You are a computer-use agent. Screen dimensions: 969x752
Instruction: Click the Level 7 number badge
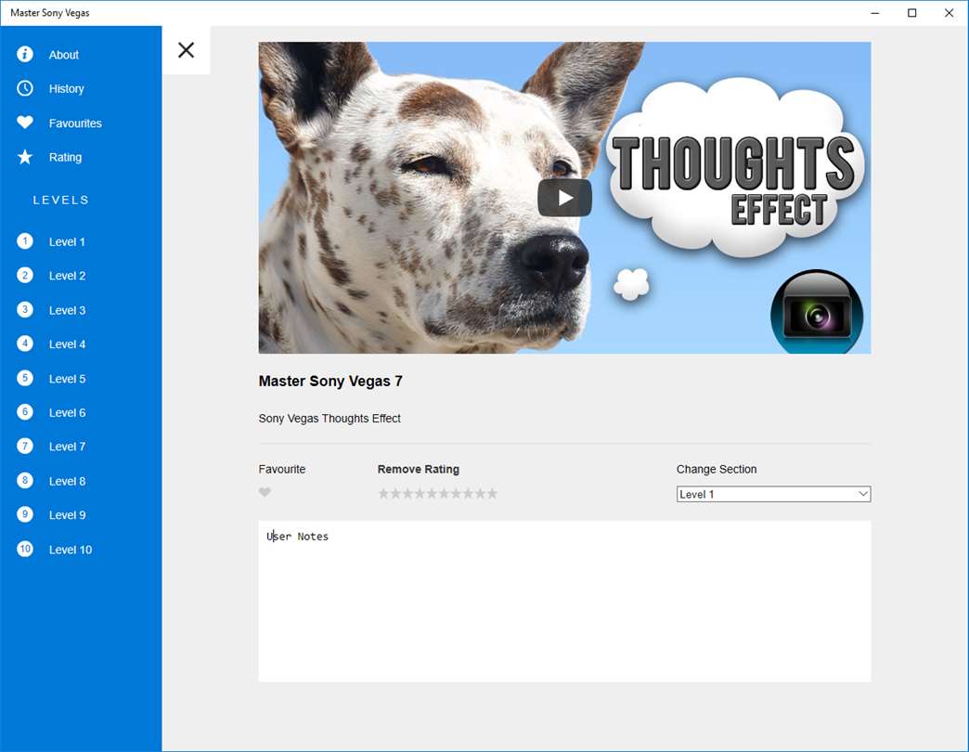tap(25, 447)
